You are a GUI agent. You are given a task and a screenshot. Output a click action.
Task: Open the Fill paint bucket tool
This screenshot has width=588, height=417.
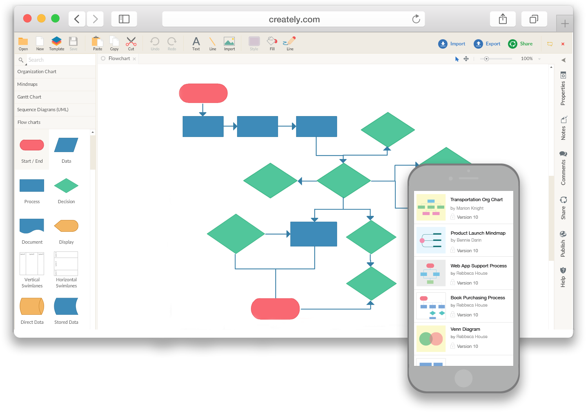coord(272,43)
